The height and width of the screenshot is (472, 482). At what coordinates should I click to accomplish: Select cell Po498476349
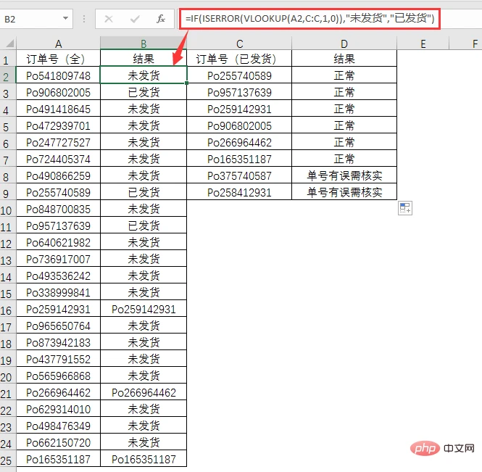[59, 426]
